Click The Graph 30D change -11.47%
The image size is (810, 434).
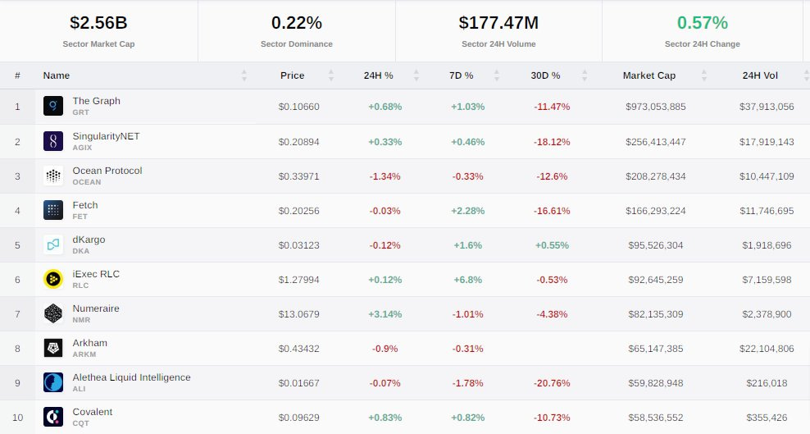pyautogui.click(x=552, y=107)
